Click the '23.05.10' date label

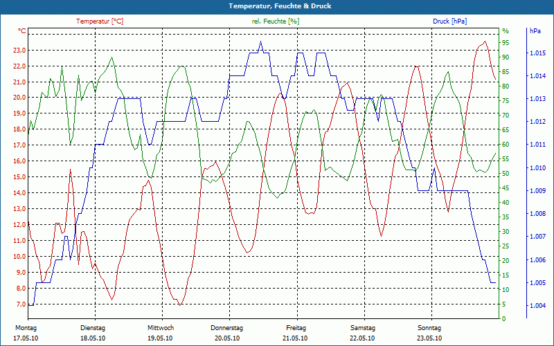pyautogui.click(x=429, y=338)
